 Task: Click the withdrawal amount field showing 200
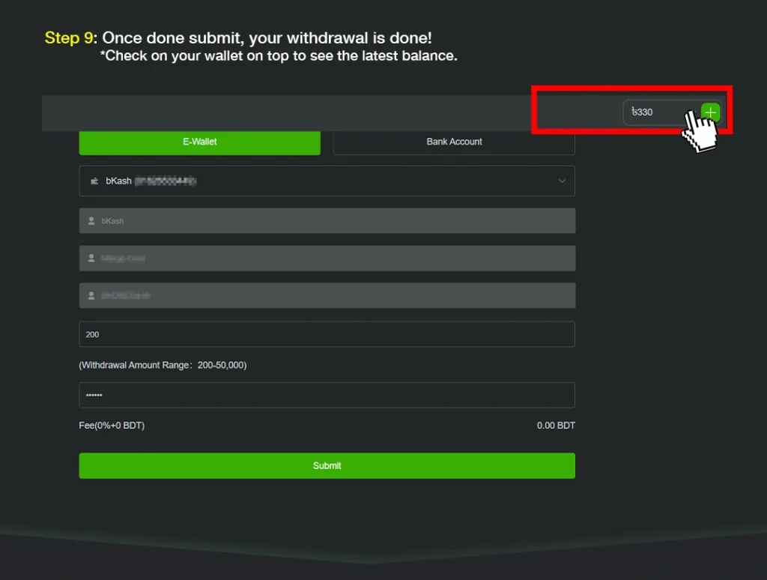coord(327,333)
